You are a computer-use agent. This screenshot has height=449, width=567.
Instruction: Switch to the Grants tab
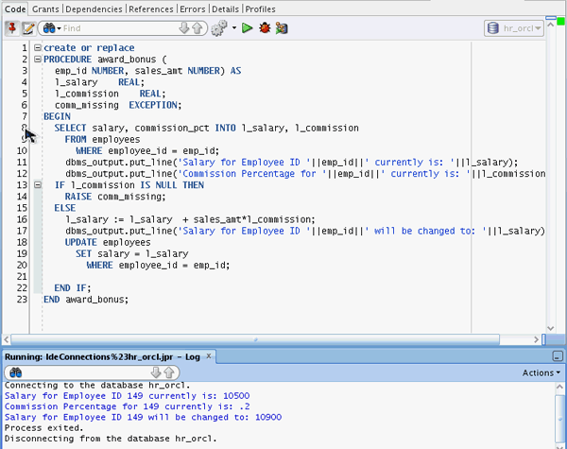(x=45, y=9)
